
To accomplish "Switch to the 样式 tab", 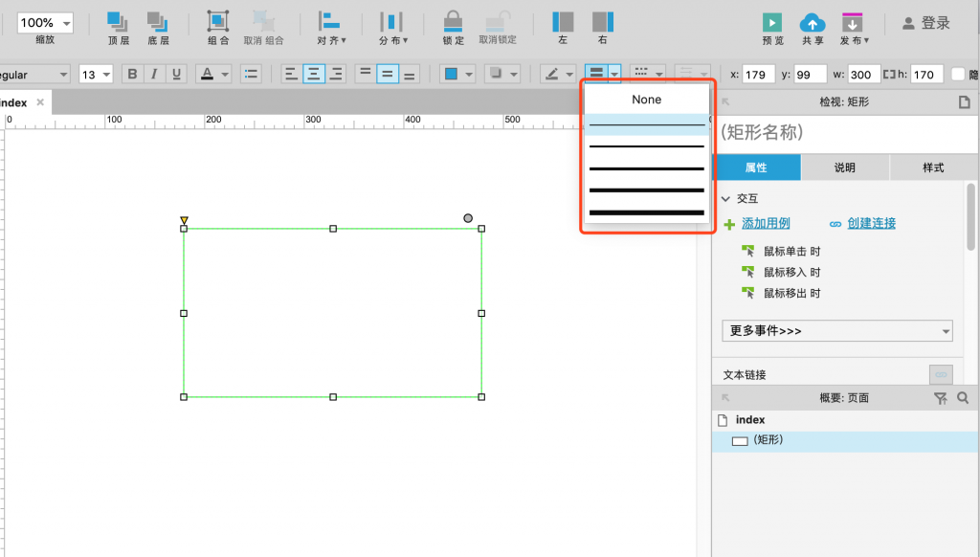I will coord(933,167).
